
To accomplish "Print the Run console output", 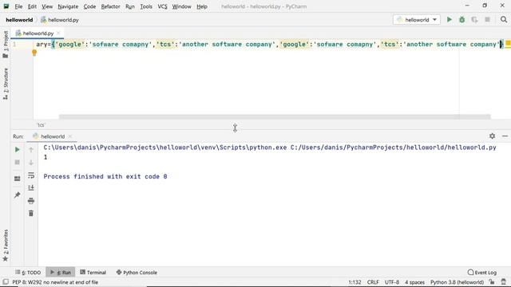I will click(31, 201).
